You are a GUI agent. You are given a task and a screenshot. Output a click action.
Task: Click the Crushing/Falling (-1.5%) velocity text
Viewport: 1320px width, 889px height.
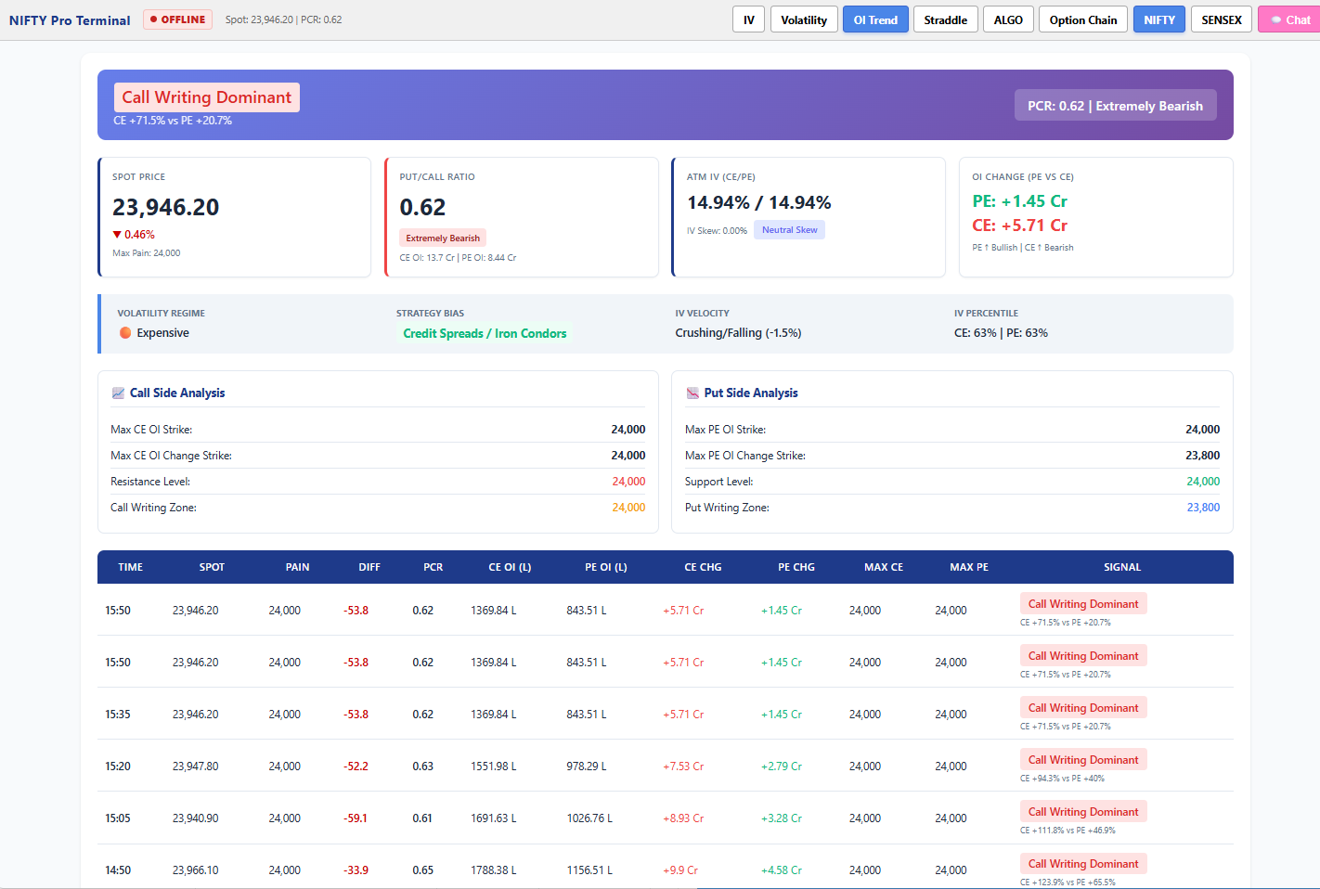[x=738, y=333]
